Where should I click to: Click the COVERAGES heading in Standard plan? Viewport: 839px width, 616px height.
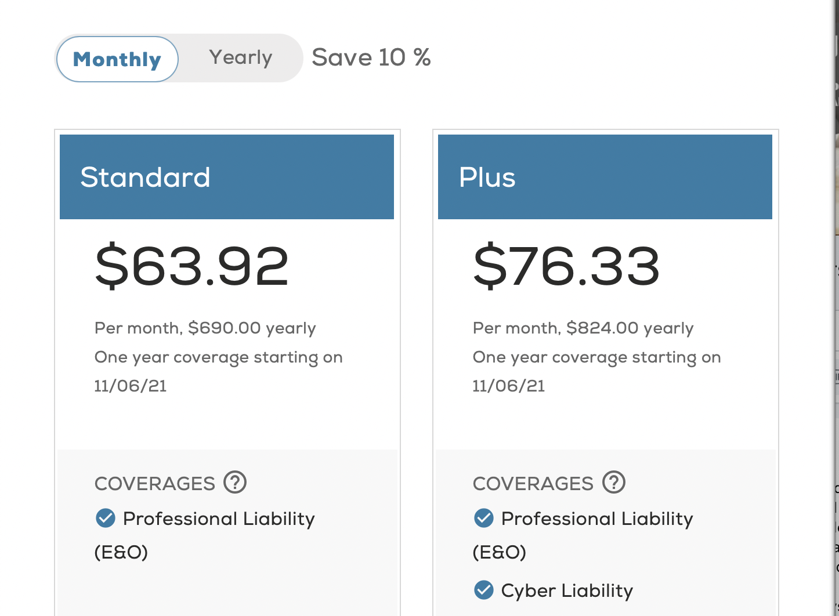(x=155, y=483)
